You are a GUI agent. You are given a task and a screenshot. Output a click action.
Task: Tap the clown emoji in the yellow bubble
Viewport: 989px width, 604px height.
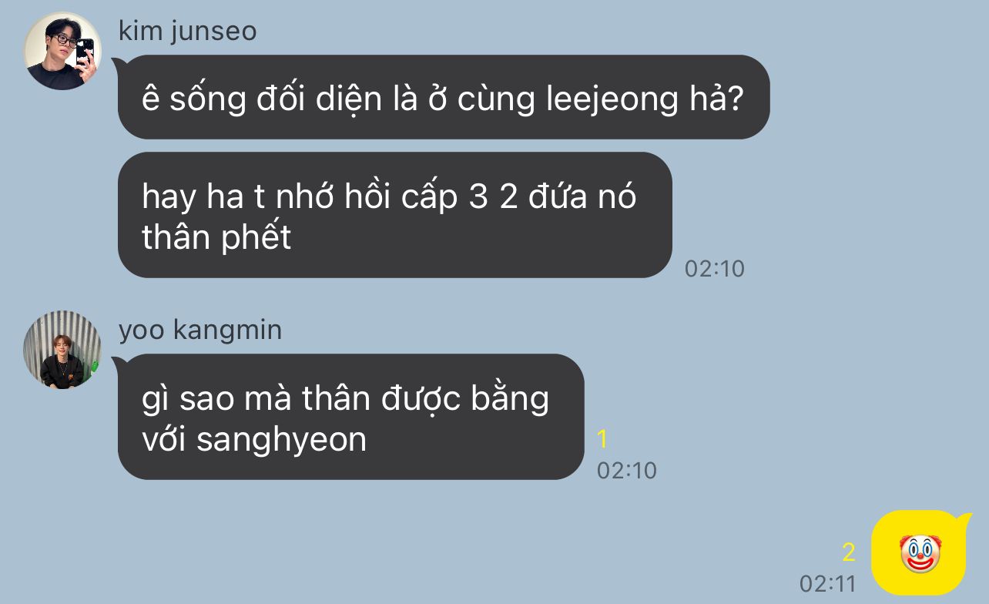(921, 553)
